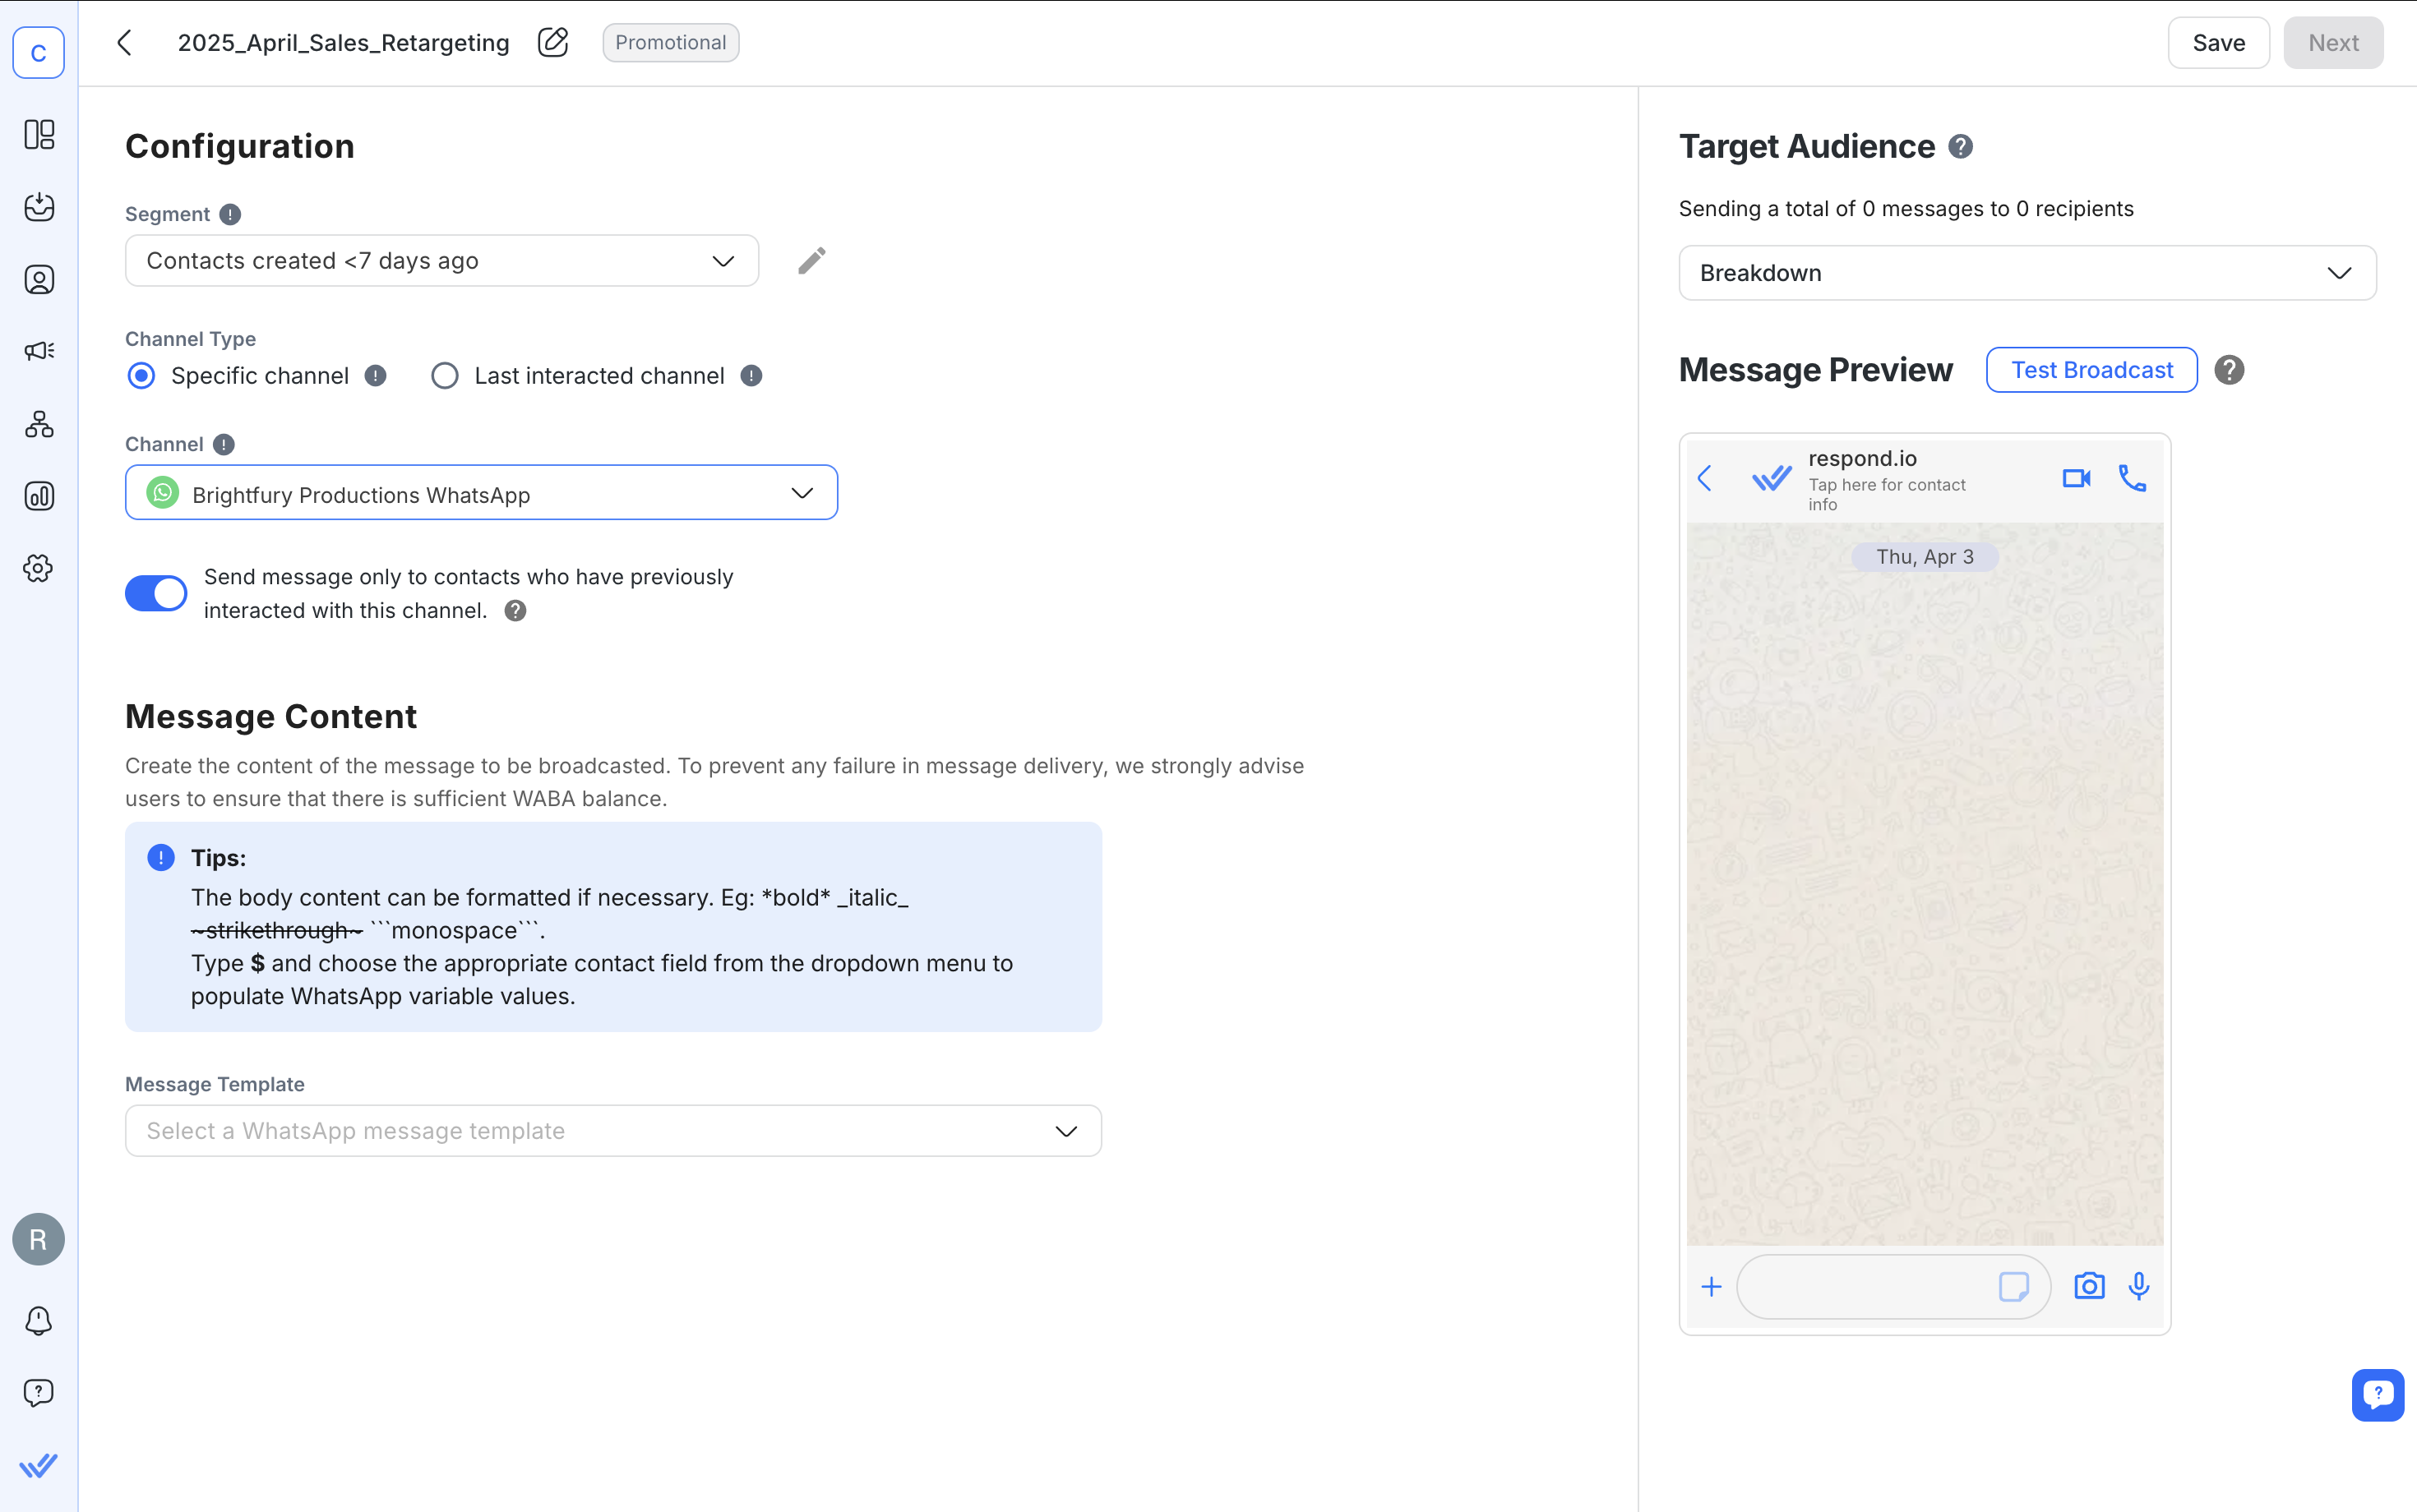
Task: Open the Reports chart sidebar icon
Action: (39, 496)
